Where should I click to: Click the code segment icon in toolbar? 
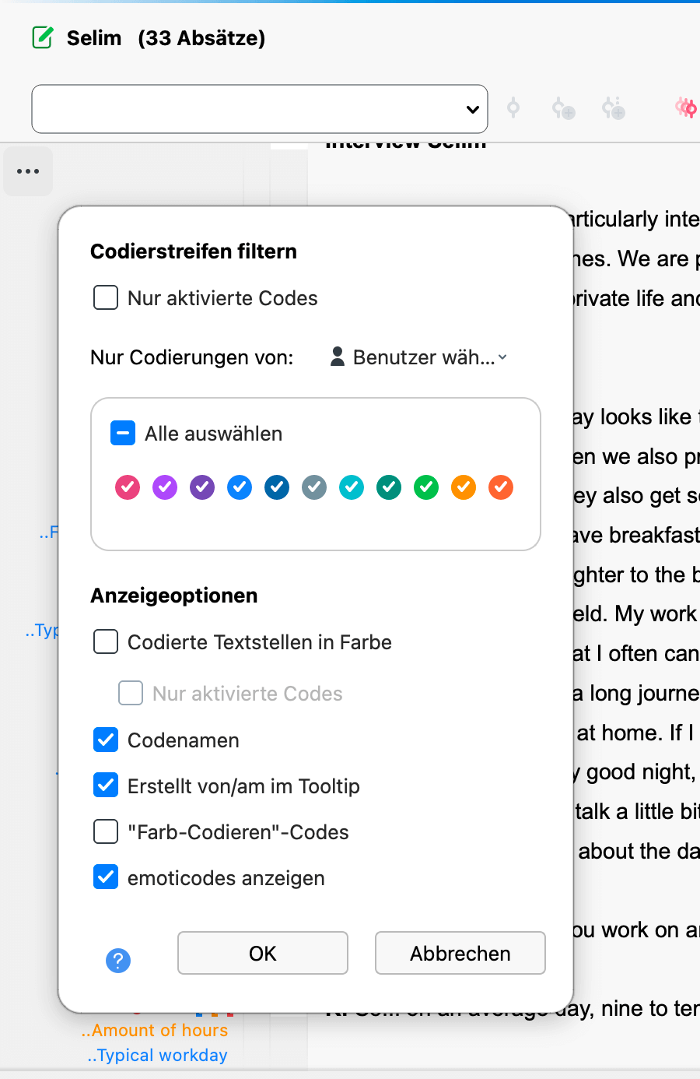513,108
